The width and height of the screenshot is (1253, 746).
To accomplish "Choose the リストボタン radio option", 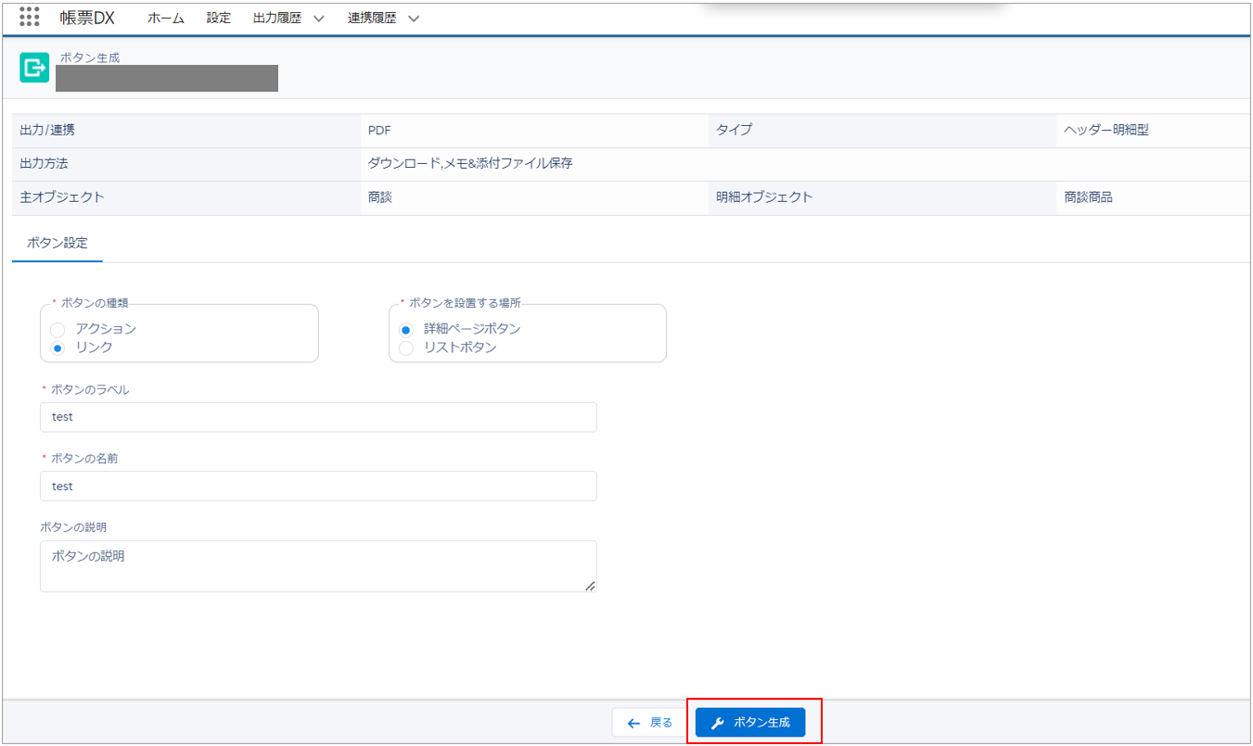I will 406,348.
